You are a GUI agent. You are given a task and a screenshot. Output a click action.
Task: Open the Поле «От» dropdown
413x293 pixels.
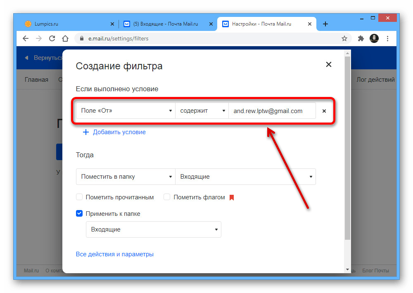tap(126, 111)
